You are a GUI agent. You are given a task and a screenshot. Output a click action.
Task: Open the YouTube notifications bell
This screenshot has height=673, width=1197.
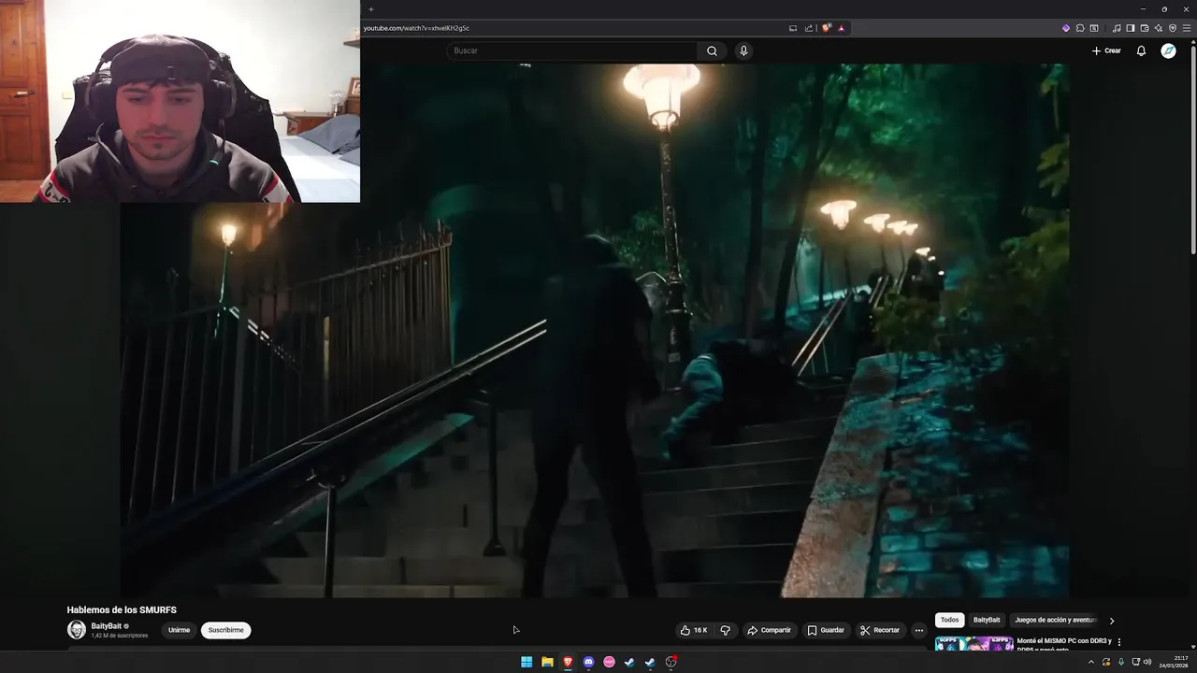pos(1141,50)
